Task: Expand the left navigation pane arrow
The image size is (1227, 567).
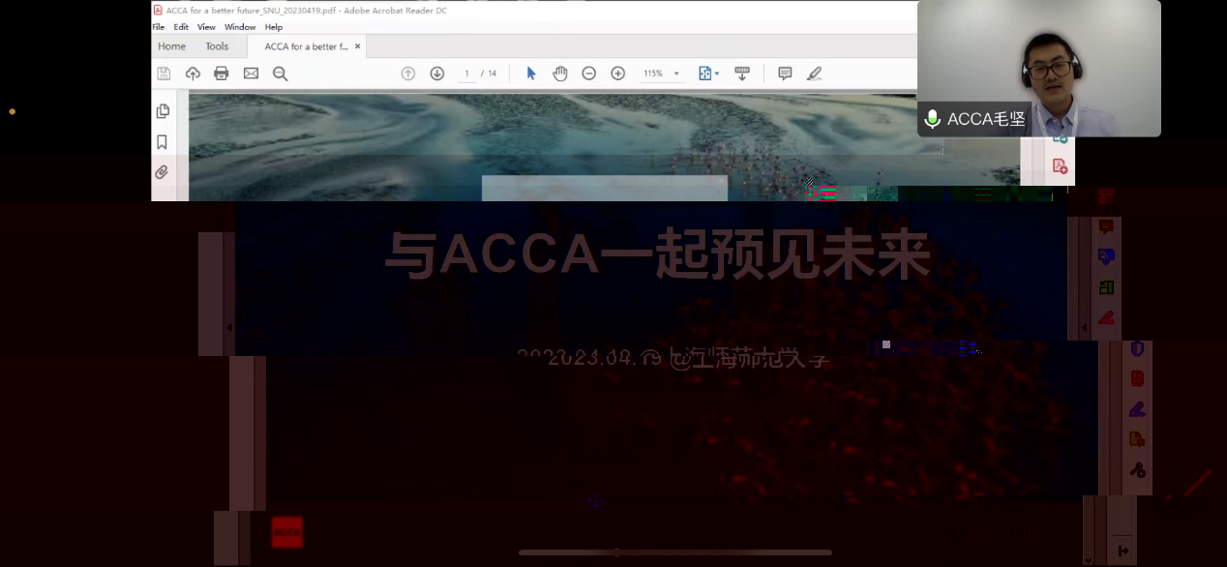Action: [229, 328]
